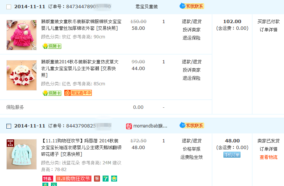The width and height of the screenshot is (284, 186).
Task: Click the momandbab Tmall store logo icon
Action: click(x=129, y=126)
